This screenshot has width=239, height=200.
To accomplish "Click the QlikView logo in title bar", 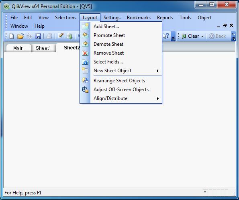I will click(6, 6).
